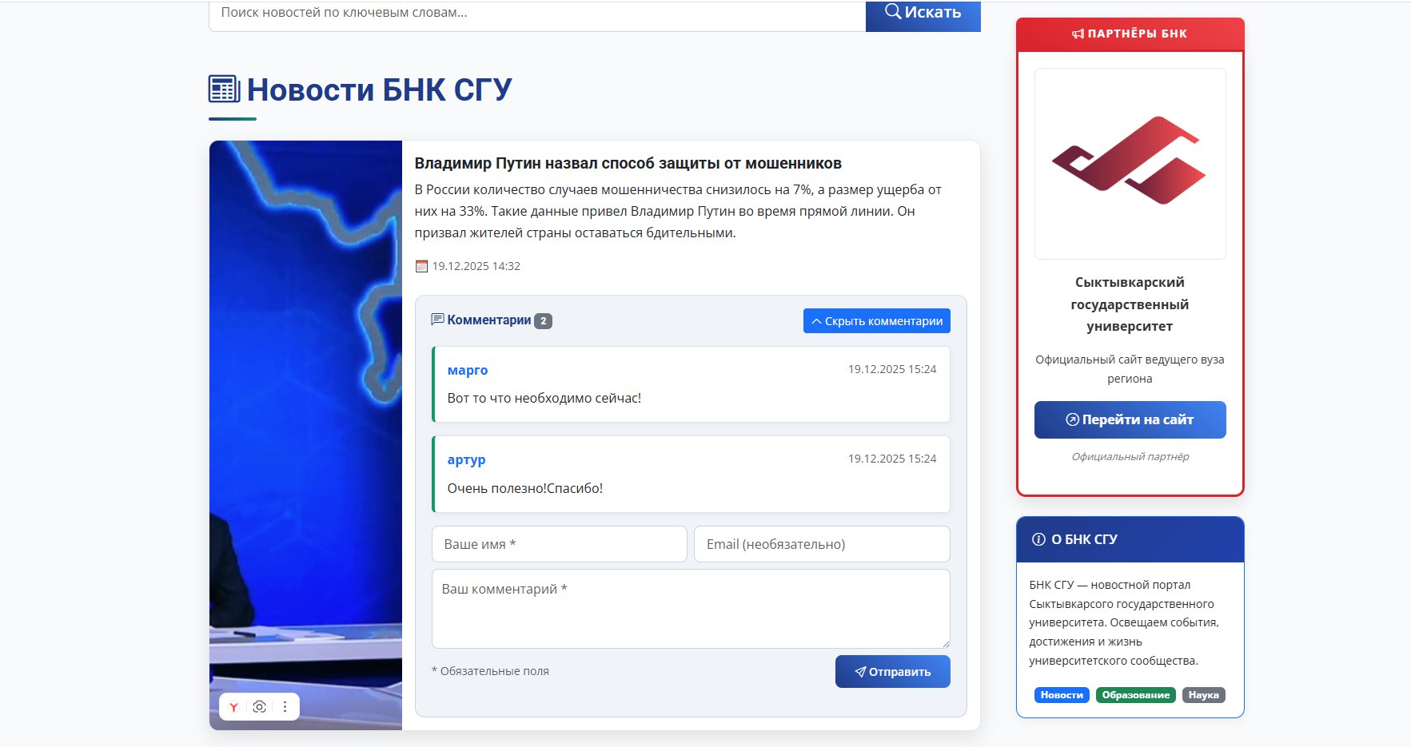Click the Email (необязательно) field
The width and height of the screenshot is (1411, 747).
point(821,544)
